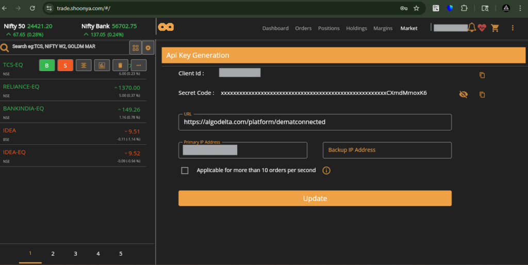Open market depth icon for TCS-EQ

[x=84, y=65]
